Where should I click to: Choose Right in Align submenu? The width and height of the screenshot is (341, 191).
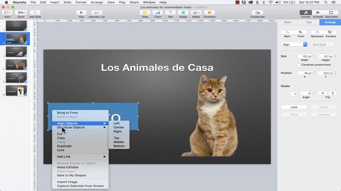119,132
